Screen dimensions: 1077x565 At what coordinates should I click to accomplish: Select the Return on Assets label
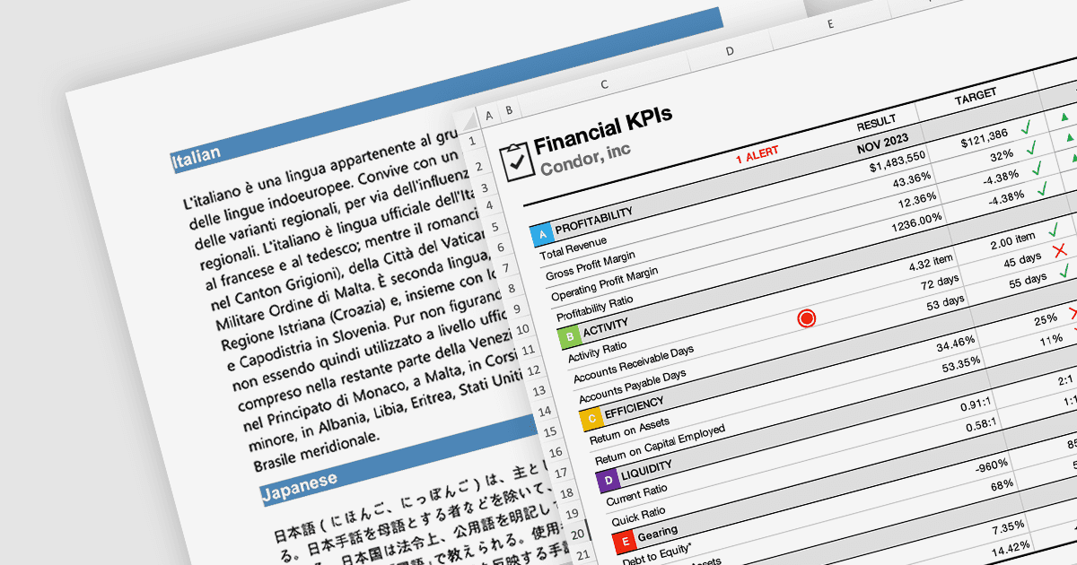(x=631, y=431)
